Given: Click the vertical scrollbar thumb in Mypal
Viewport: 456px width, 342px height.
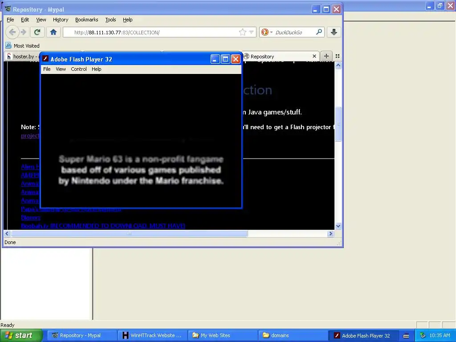Looking at the screenshot, I should (x=338, y=124).
